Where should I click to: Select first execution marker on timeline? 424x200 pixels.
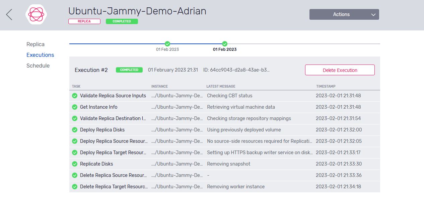(x=167, y=44)
